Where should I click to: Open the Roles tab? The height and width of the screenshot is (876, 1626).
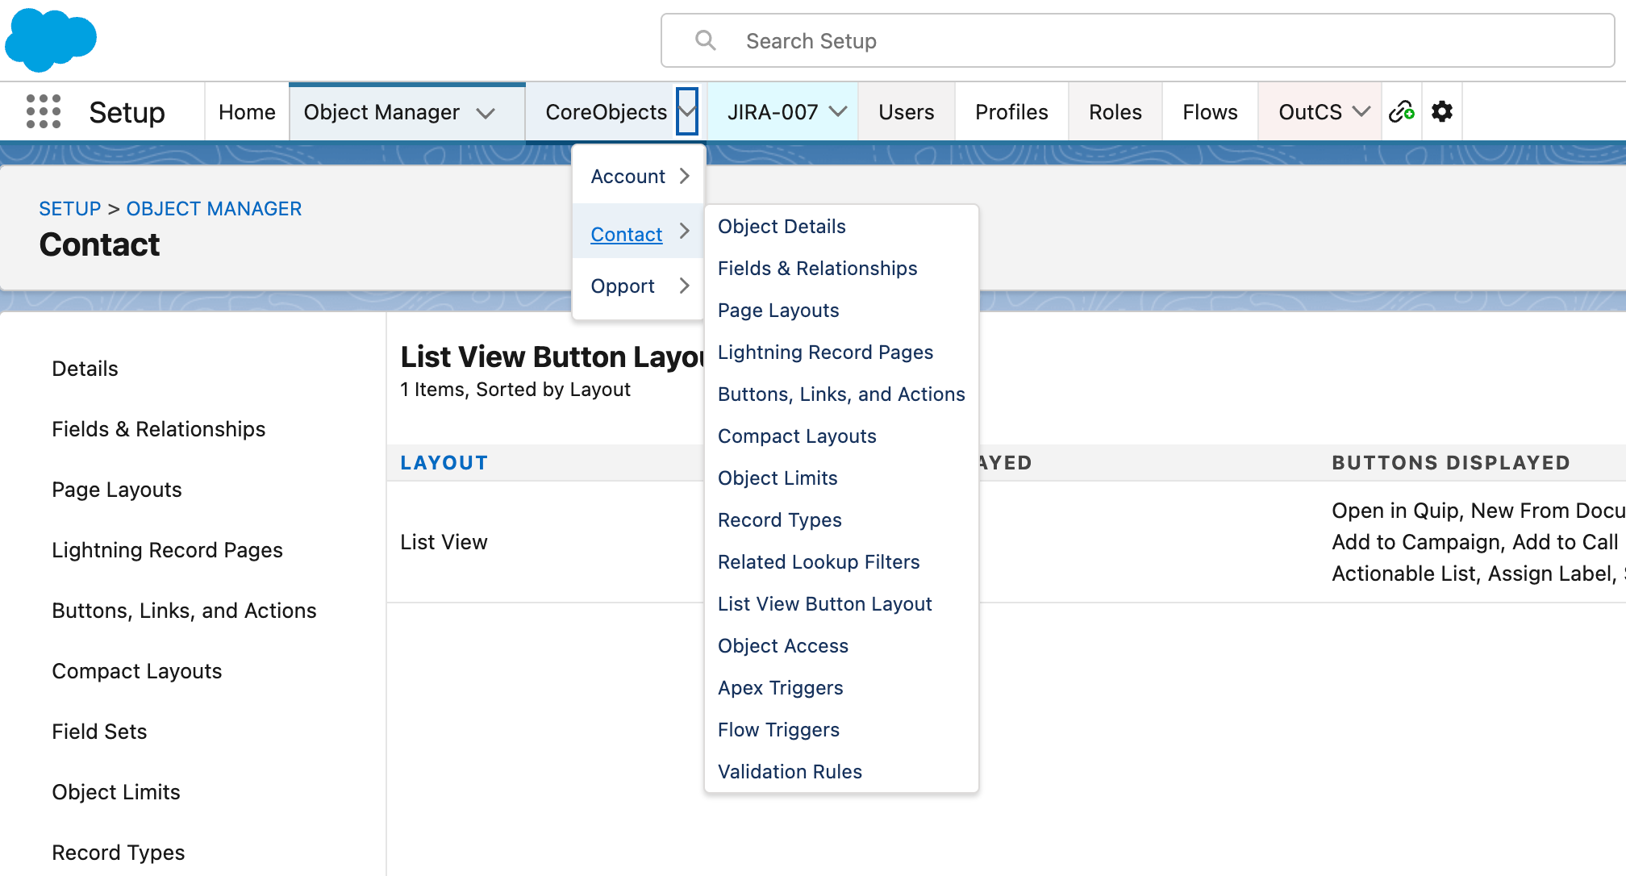(x=1115, y=112)
